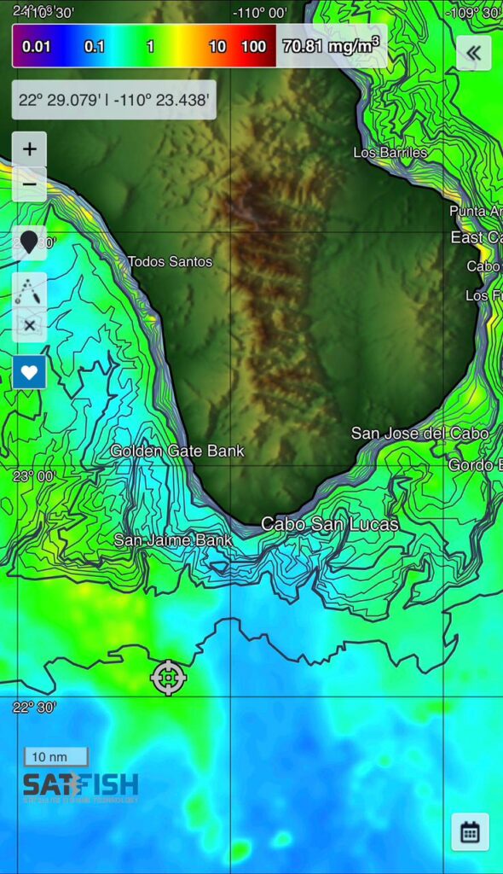503x874 pixels.
Task: Tap the San Jose del Cabo label
Action: [x=420, y=433]
